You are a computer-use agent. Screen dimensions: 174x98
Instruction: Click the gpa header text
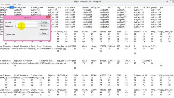click(x=161, y=7)
